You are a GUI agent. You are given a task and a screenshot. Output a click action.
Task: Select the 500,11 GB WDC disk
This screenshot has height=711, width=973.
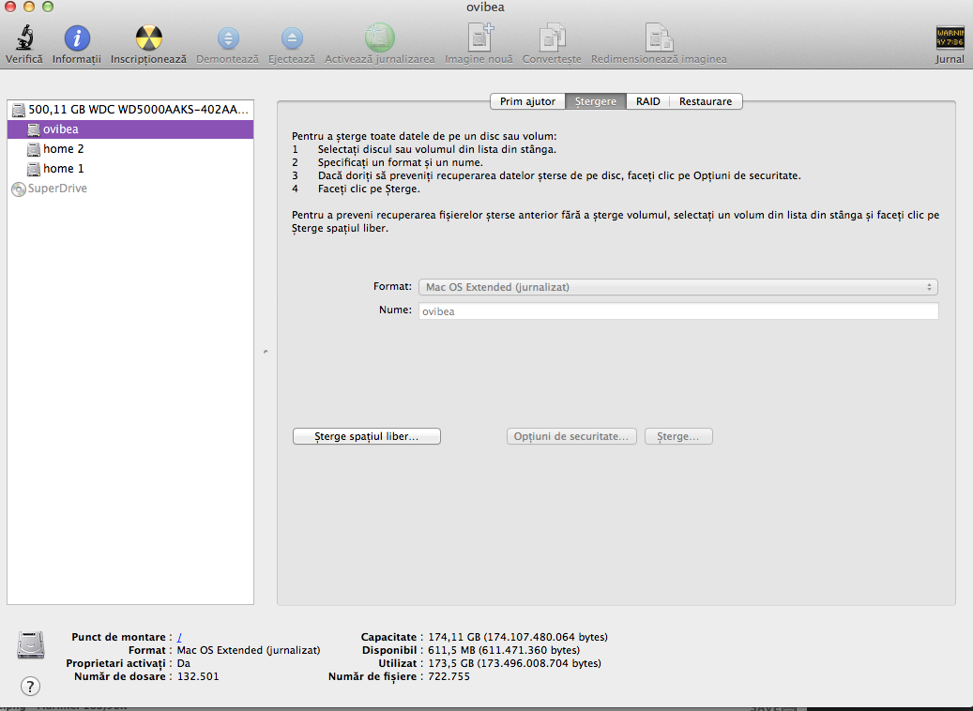click(x=130, y=110)
